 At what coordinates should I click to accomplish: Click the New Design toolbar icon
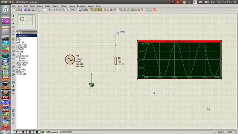pos(14,10)
